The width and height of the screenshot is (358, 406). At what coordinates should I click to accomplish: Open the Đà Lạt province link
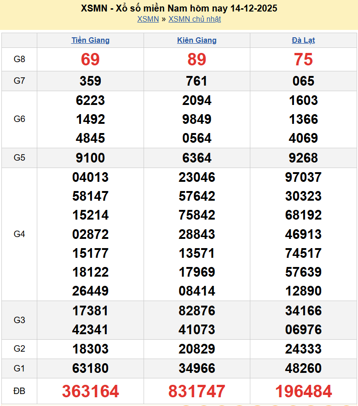click(303, 40)
